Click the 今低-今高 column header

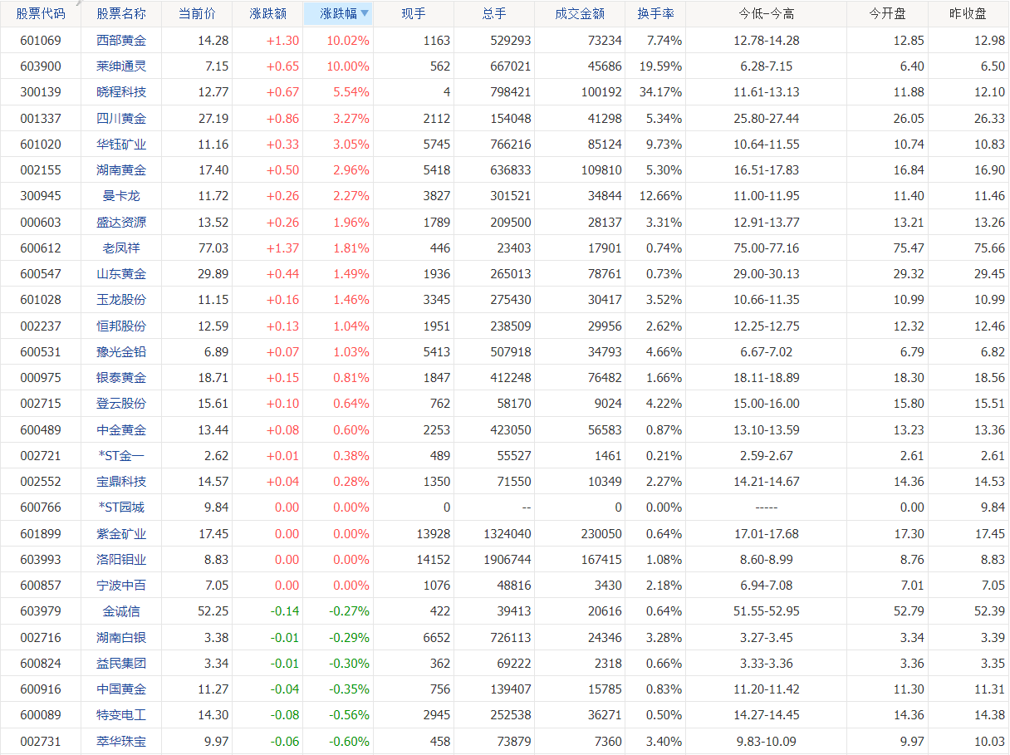(x=767, y=14)
